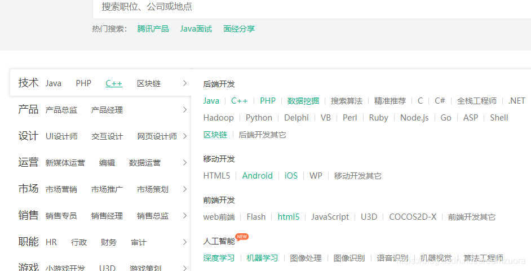Select the 产品 main category
The height and width of the screenshot is (271, 531).
coord(28,109)
